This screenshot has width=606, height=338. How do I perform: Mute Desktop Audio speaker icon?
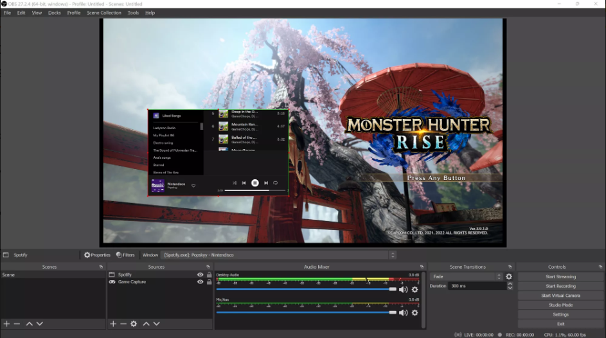tap(403, 289)
